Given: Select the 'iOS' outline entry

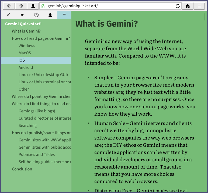Looking at the screenshot, I should click(22, 60).
